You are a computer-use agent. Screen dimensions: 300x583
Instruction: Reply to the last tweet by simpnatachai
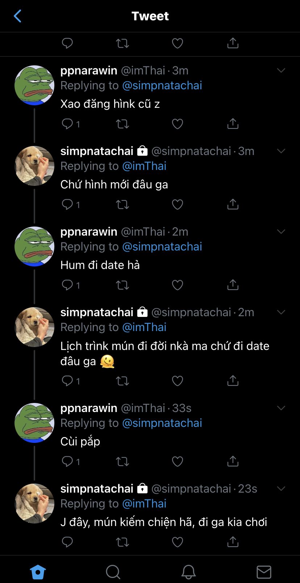67,542
